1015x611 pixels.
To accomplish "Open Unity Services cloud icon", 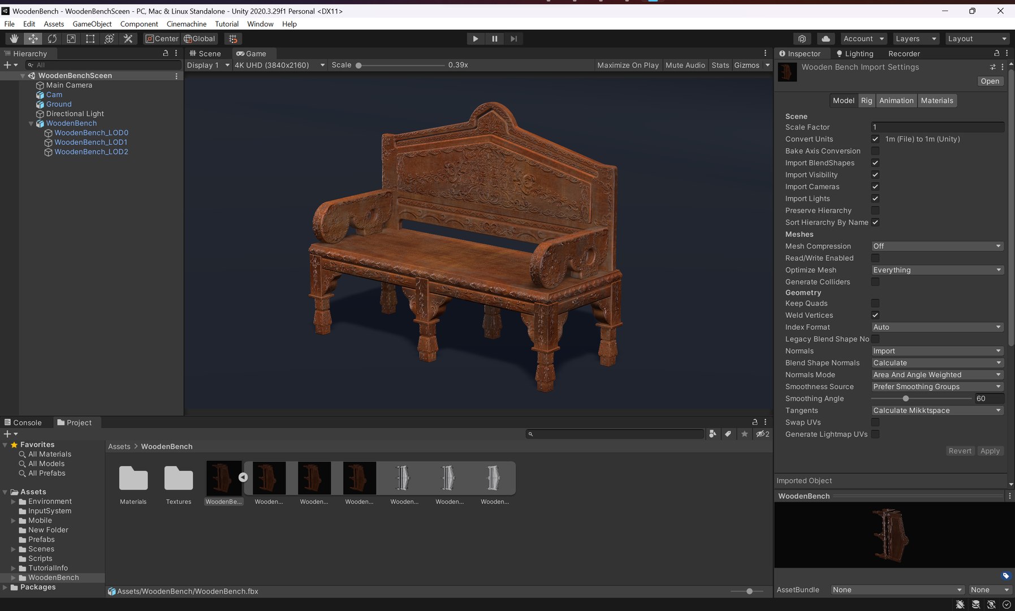I will 826,38.
